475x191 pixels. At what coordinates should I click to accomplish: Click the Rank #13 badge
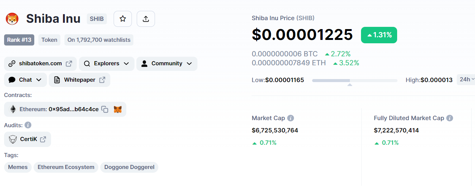(19, 40)
